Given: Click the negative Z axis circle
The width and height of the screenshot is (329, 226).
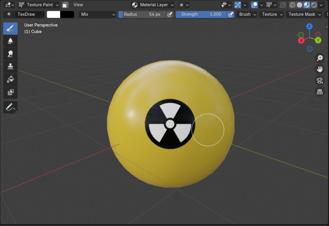Looking at the screenshot, I should pyautogui.click(x=310, y=49).
